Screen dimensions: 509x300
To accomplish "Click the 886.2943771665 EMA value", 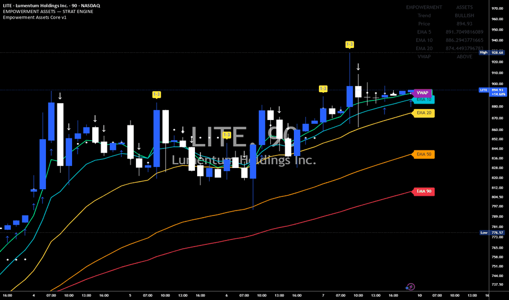I will tap(465, 40).
